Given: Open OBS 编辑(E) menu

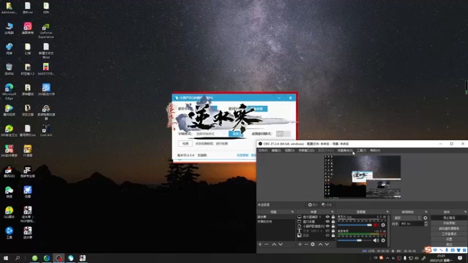Looking at the screenshot, I should click(276, 151).
